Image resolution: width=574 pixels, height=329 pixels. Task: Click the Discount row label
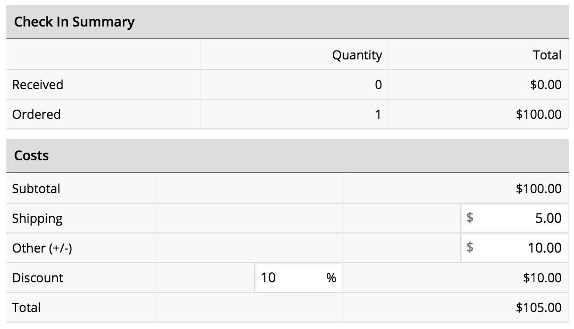pos(37,278)
